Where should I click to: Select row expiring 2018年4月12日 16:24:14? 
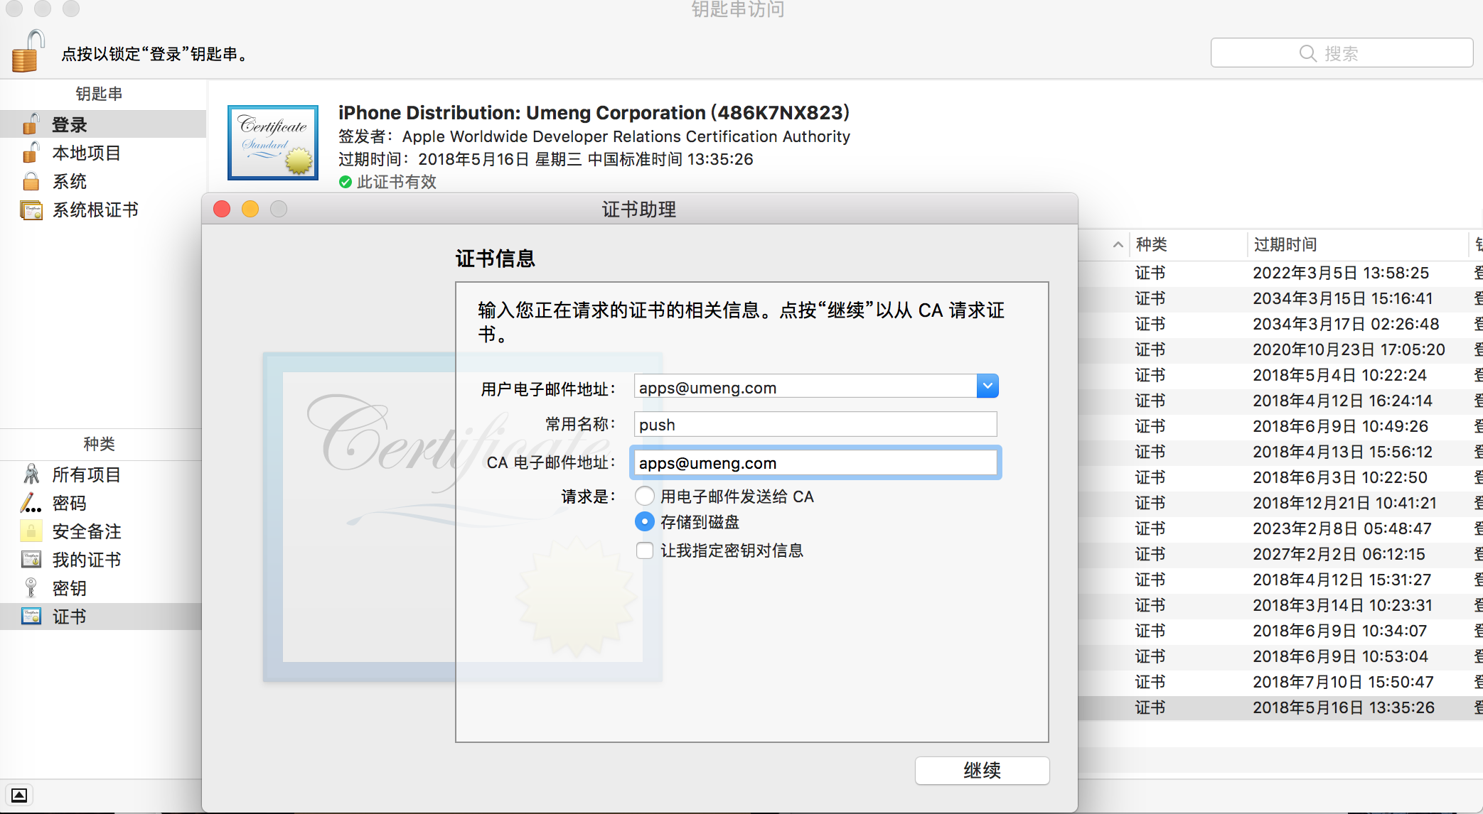point(1280,401)
